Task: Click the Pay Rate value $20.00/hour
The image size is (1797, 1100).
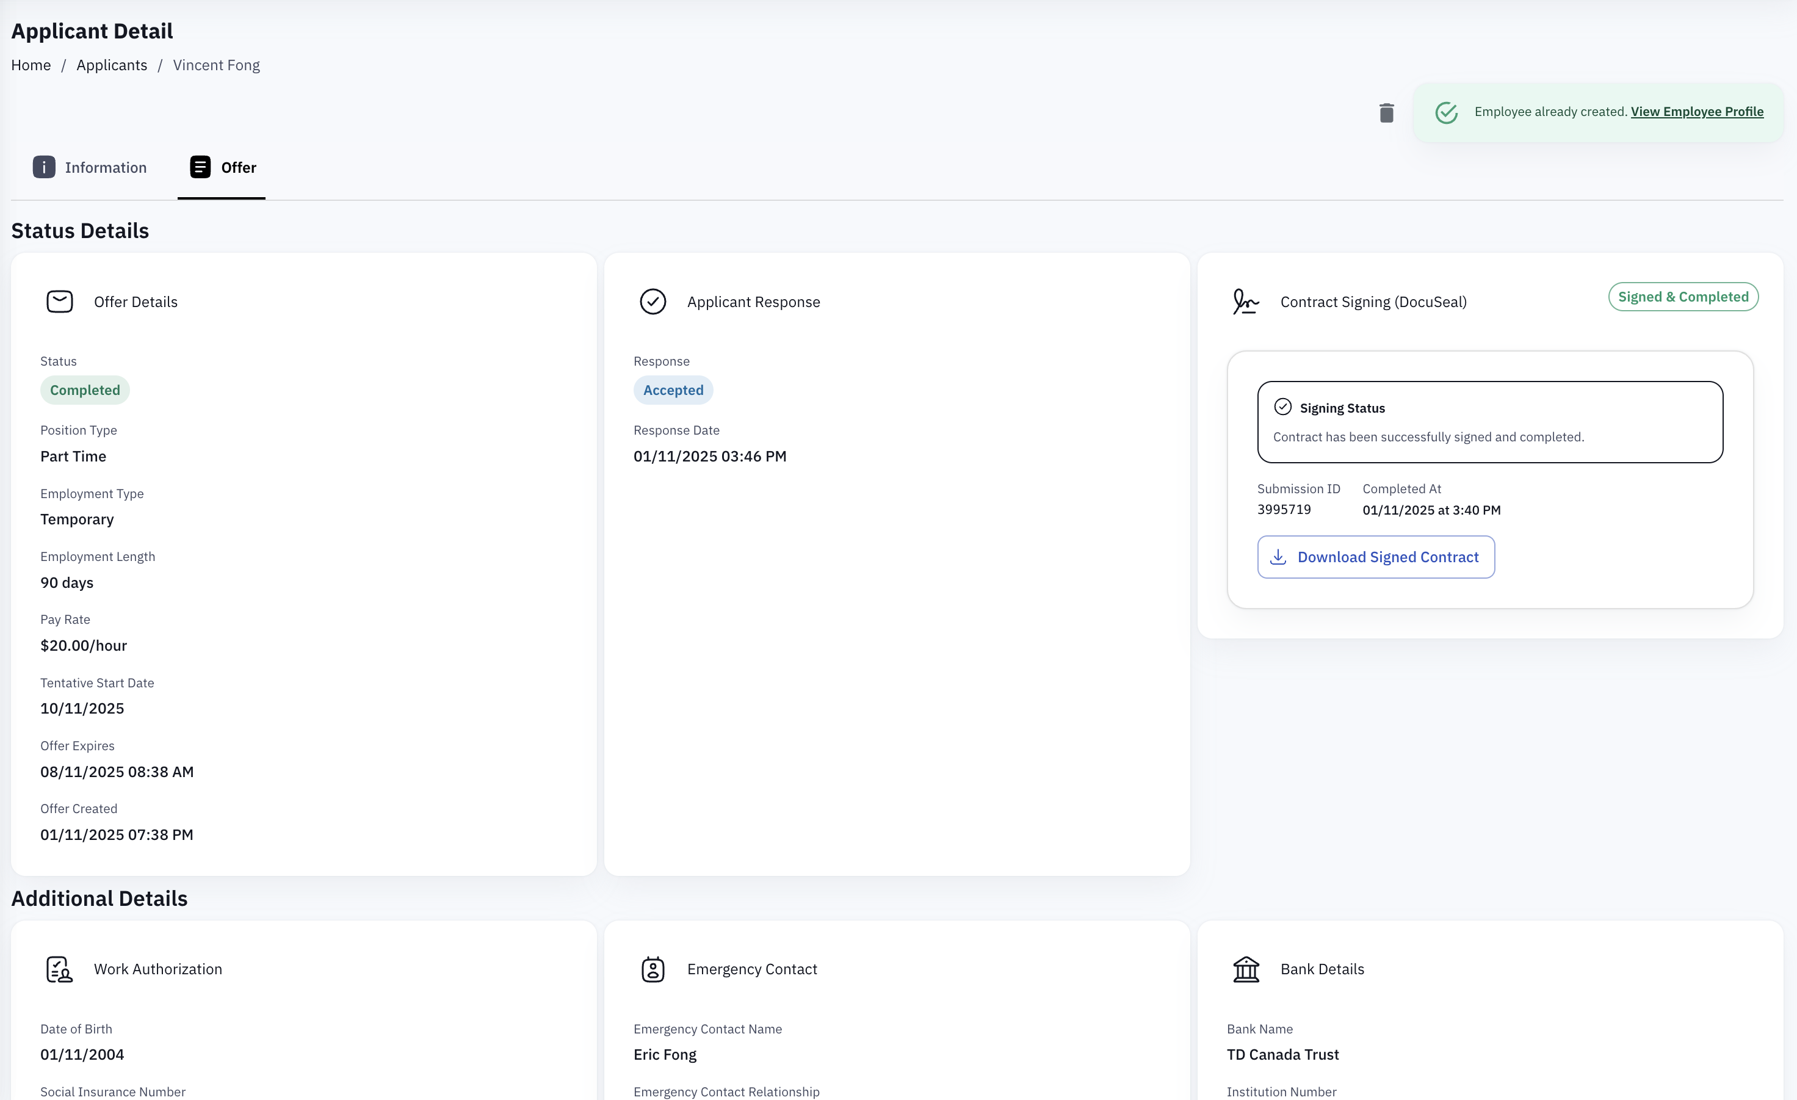Action: click(x=83, y=646)
